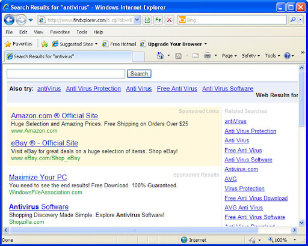The height and width of the screenshot is (246, 308).
Task: Click the Add to Favorites Bar icon
Action: (45, 44)
